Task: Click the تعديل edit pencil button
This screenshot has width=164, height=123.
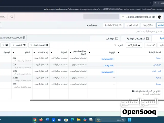Action: 150,45
